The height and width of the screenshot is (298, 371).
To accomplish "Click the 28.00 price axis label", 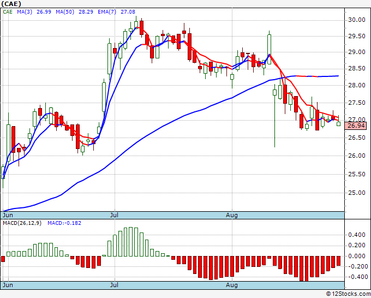I will point(357,85).
